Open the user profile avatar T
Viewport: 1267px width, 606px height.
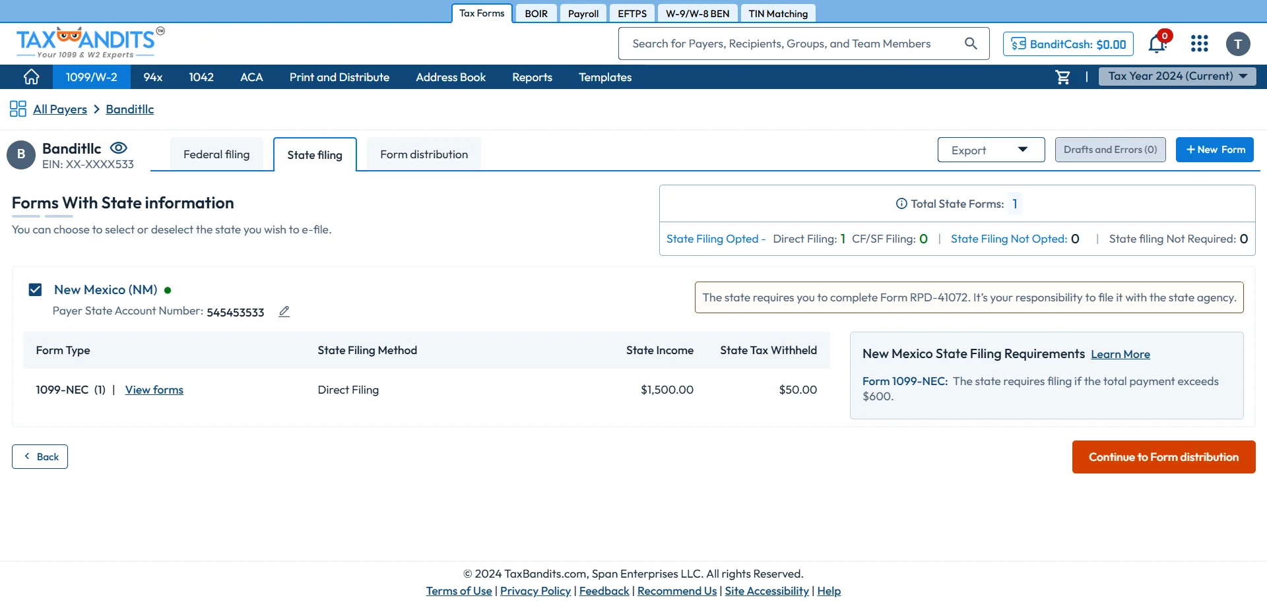1238,44
